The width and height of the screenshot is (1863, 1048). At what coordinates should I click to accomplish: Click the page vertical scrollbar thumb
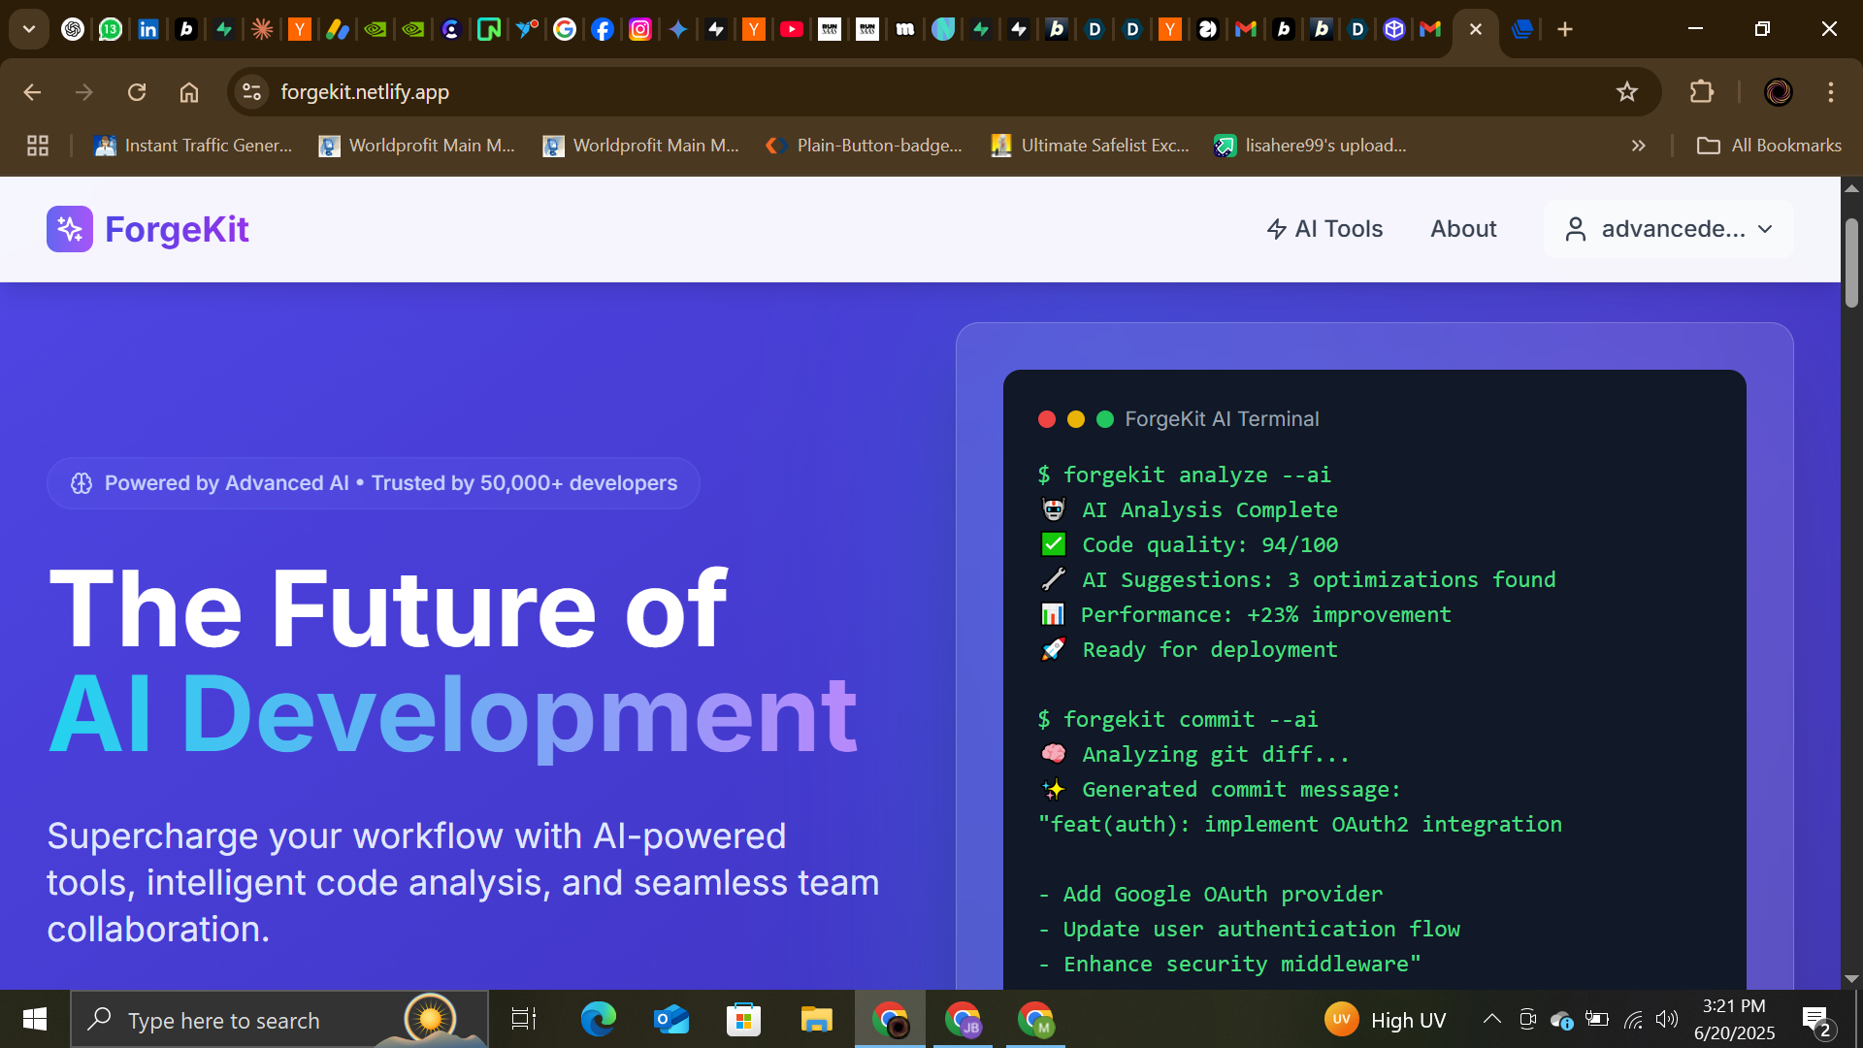[1851, 262]
